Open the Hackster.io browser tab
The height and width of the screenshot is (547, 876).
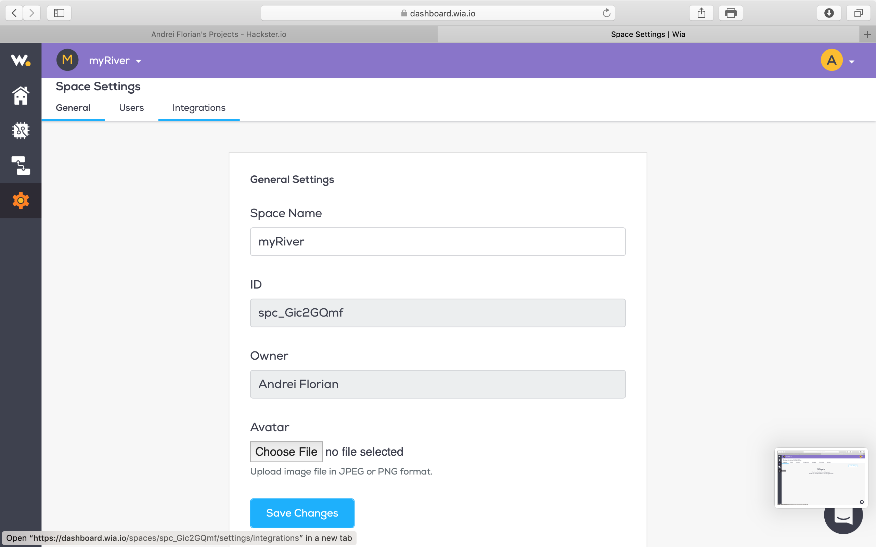(x=219, y=35)
